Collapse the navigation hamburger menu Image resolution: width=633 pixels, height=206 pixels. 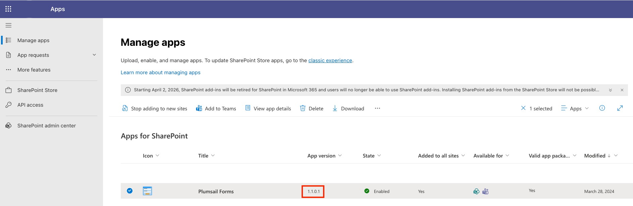point(9,25)
